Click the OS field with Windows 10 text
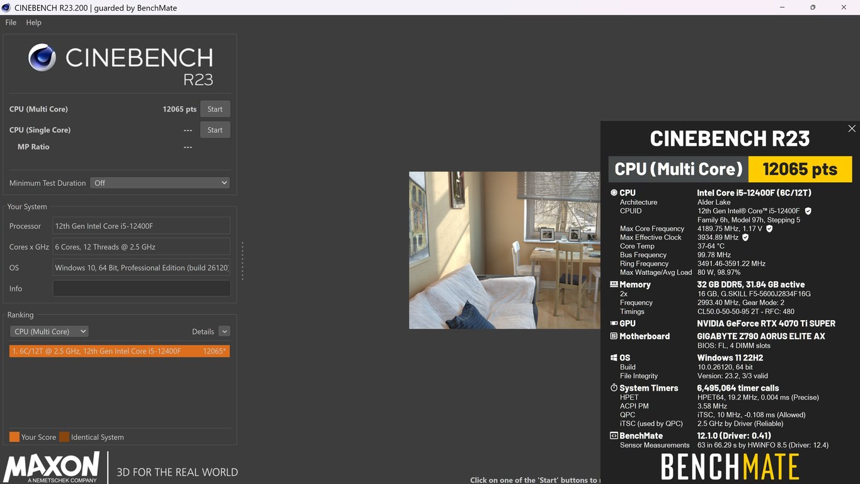Image resolution: width=860 pixels, height=484 pixels. click(141, 268)
